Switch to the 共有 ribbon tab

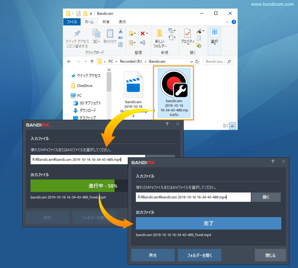click(106, 22)
